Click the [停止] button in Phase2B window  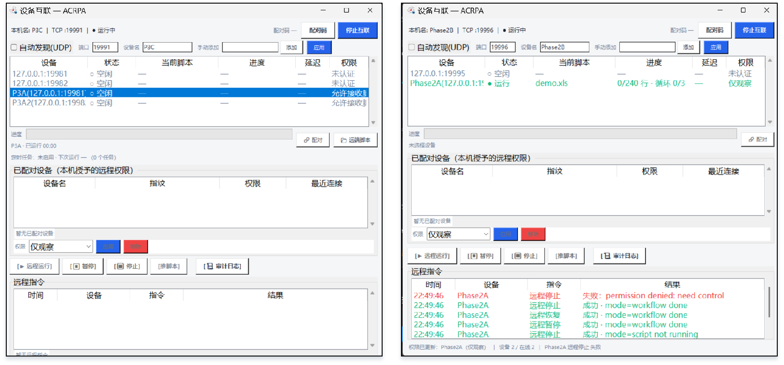[524, 256]
